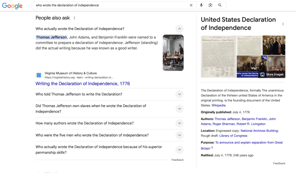Click 'Ratified: July 4, 1776' text
The image size is (296, 173).
coord(227,155)
